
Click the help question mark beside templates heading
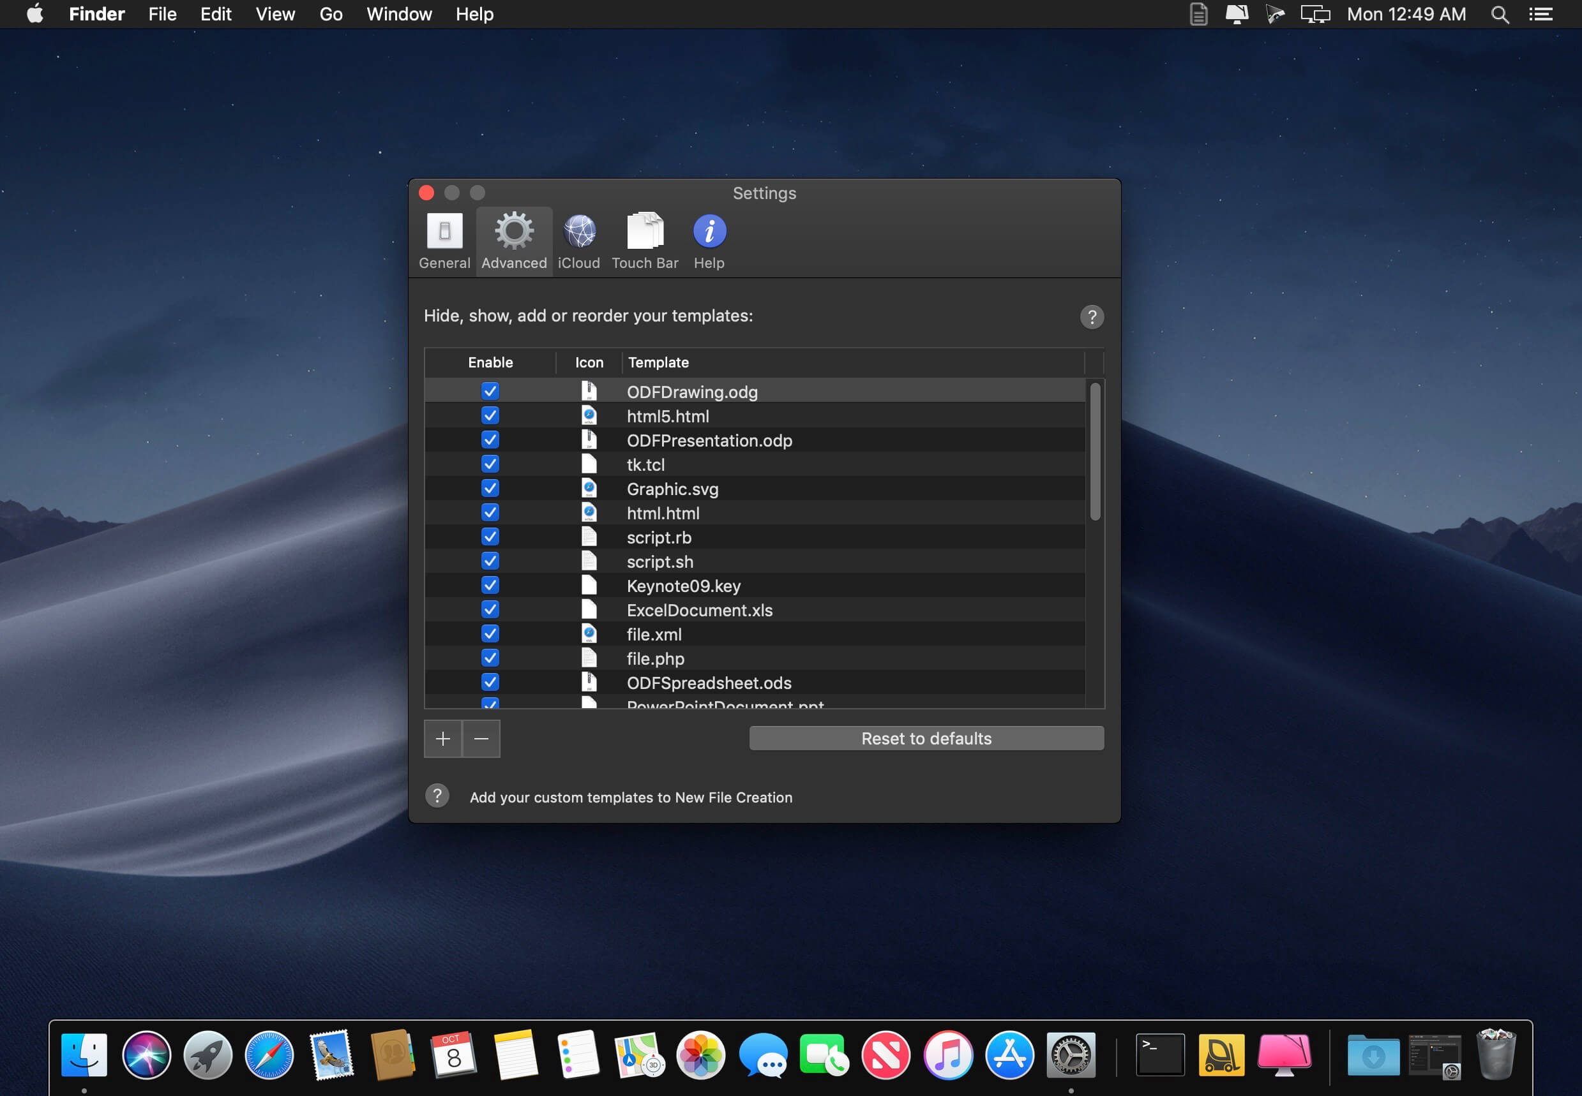coord(1091,316)
